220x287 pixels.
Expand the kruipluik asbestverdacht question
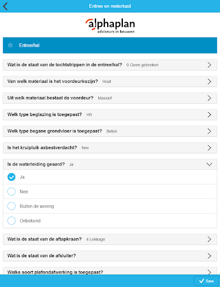click(110, 148)
